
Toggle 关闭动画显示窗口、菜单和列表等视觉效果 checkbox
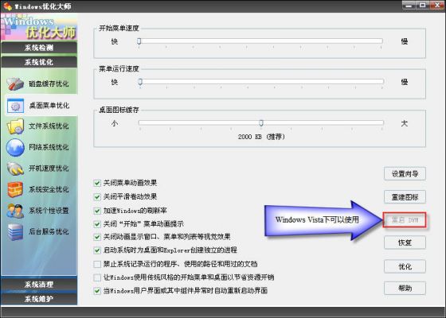pyautogui.click(x=97, y=237)
